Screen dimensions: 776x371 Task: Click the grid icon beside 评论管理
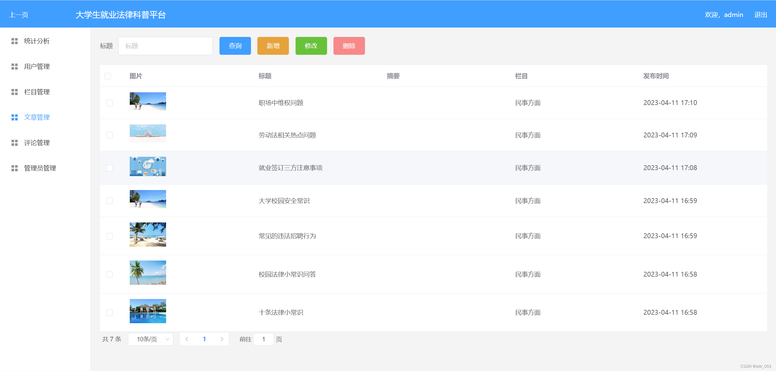(15, 143)
